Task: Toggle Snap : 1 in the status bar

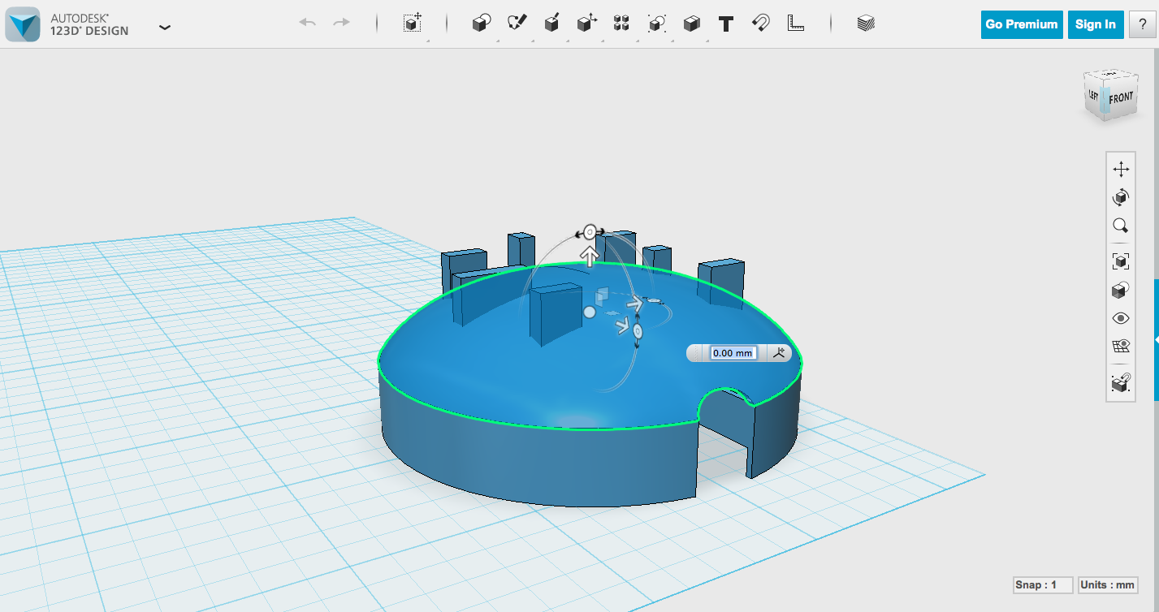Action: point(1042,584)
